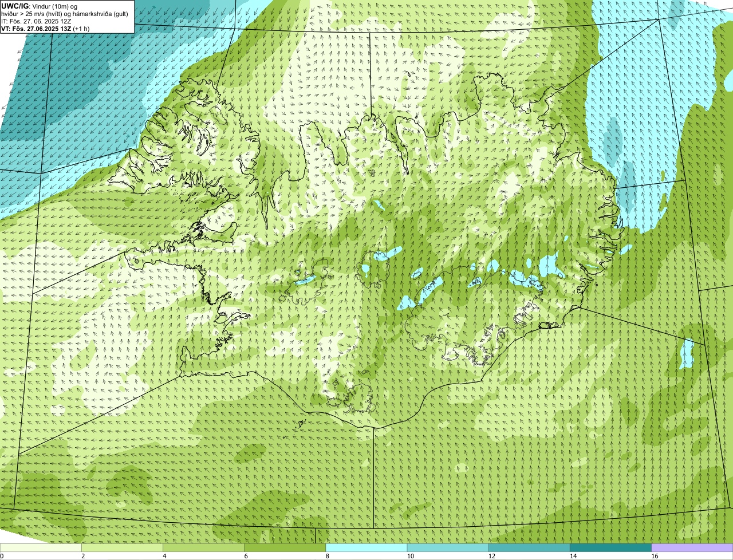Click the legend scale label 16
The image size is (733, 560).
(655, 556)
